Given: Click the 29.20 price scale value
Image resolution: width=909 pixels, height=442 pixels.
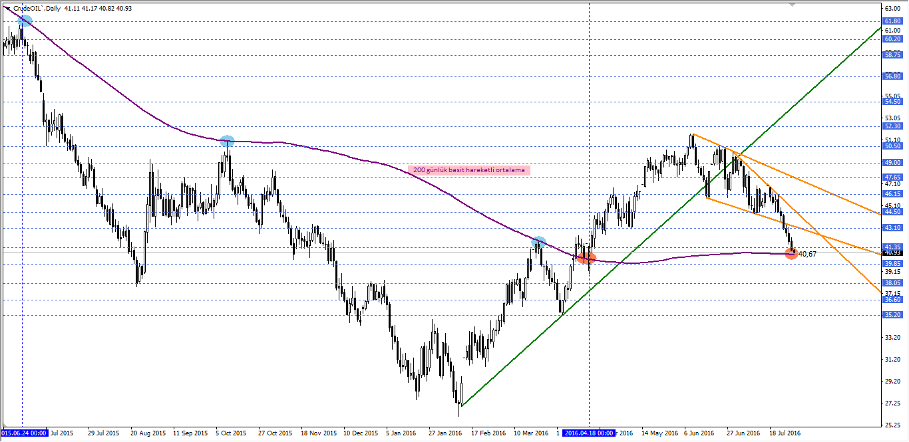Looking at the screenshot, I should (x=892, y=382).
